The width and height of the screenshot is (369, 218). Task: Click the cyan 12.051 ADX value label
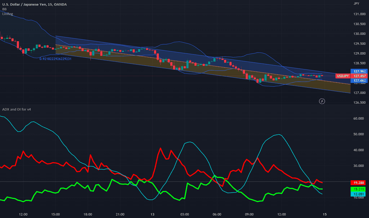coord(358,194)
